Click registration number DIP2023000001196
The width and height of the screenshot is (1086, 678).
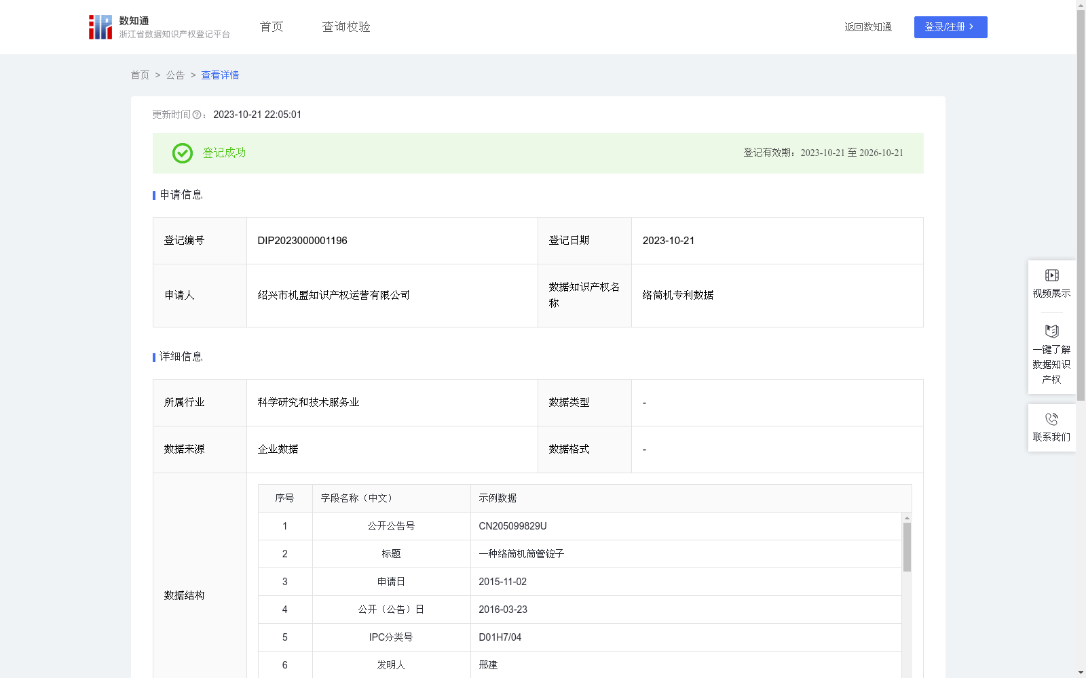click(303, 241)
